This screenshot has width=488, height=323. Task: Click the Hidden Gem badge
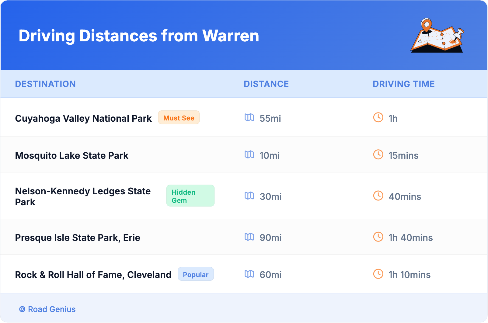click(190, 196)
